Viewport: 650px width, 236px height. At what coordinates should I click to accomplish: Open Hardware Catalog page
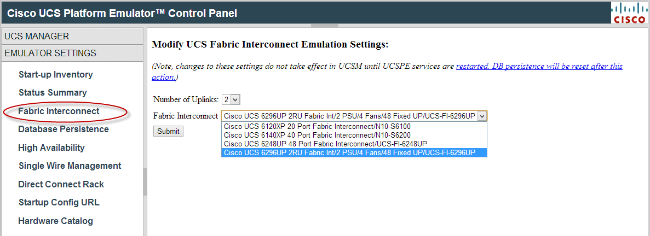(x=55, y=221)
